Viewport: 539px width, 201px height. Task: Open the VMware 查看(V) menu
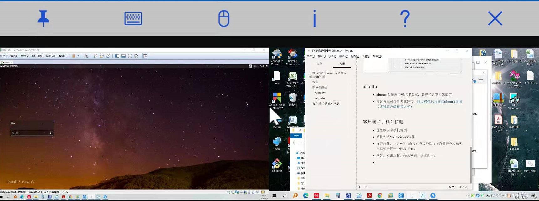pyautogui.click(x=25, y=56)
